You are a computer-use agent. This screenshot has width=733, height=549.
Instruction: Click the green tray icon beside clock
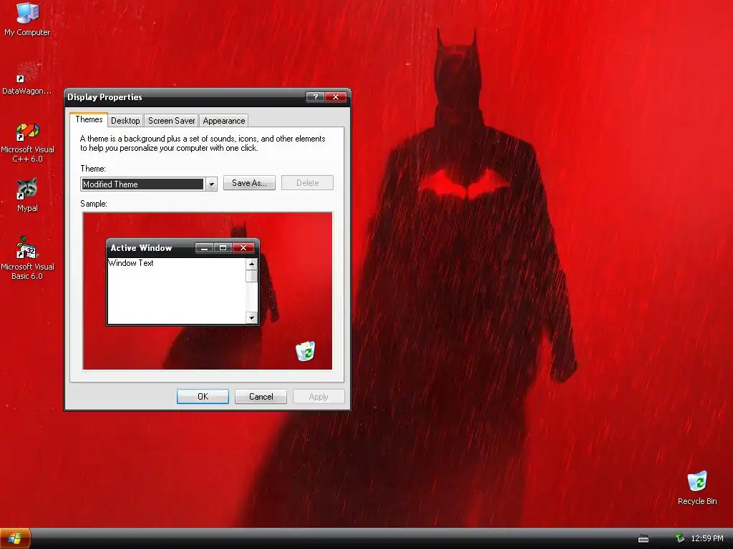(x=680, y=538)
